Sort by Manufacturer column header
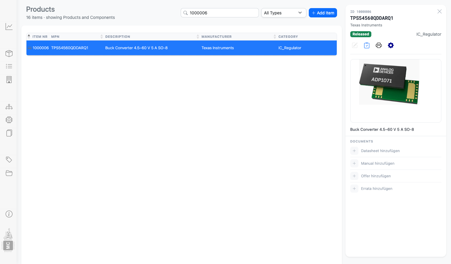The image size is (451, 264). point(216,37)
